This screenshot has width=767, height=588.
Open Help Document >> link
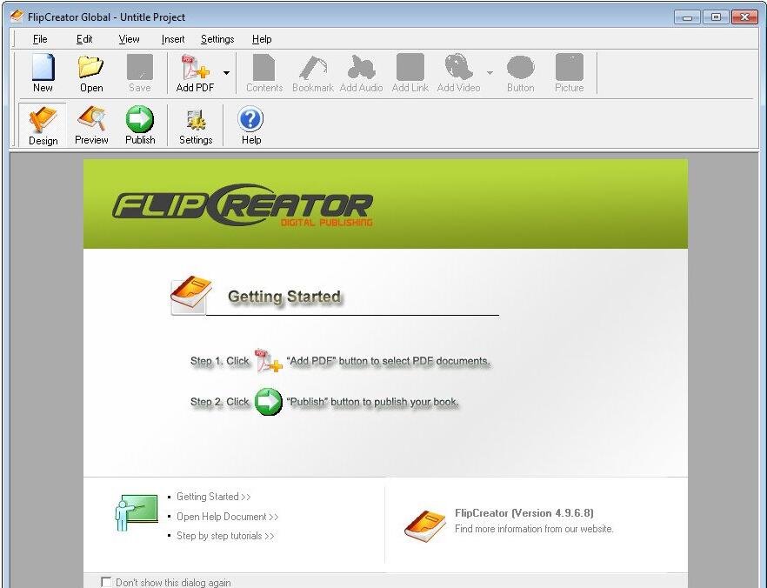228,517
